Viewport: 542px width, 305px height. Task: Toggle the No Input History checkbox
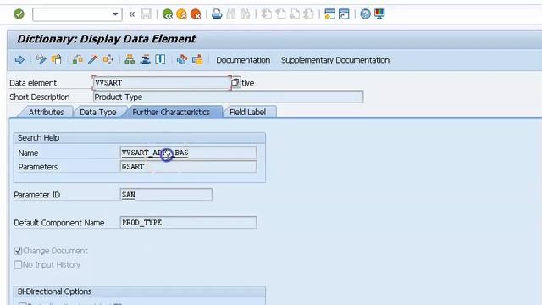coord(18,264)
